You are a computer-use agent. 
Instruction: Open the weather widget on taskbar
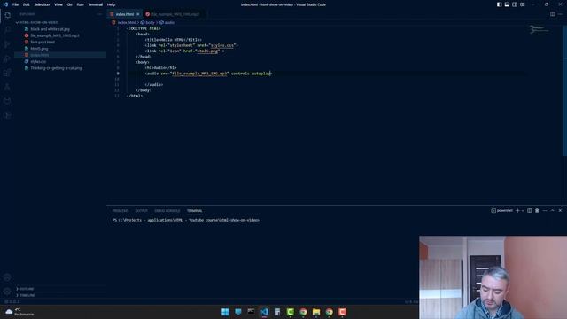point(19,312)
